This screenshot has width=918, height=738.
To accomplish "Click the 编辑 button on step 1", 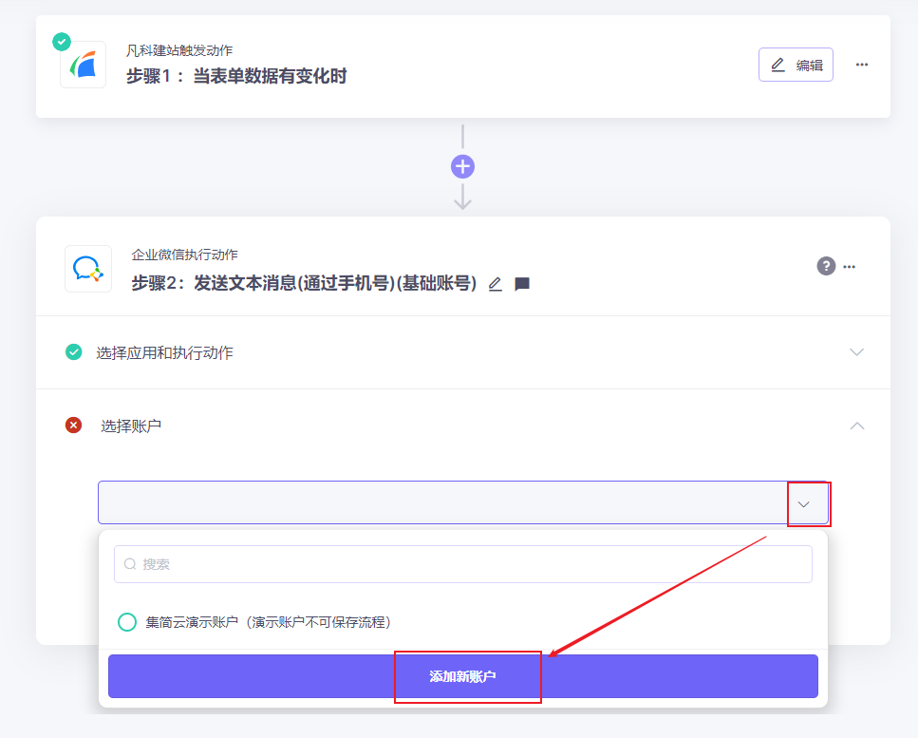I will [796, 65].
